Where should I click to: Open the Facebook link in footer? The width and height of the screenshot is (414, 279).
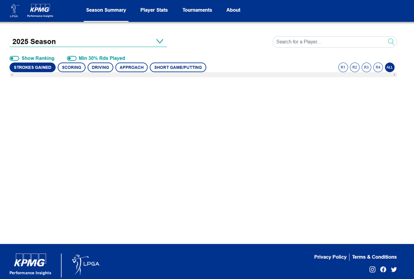383,269
